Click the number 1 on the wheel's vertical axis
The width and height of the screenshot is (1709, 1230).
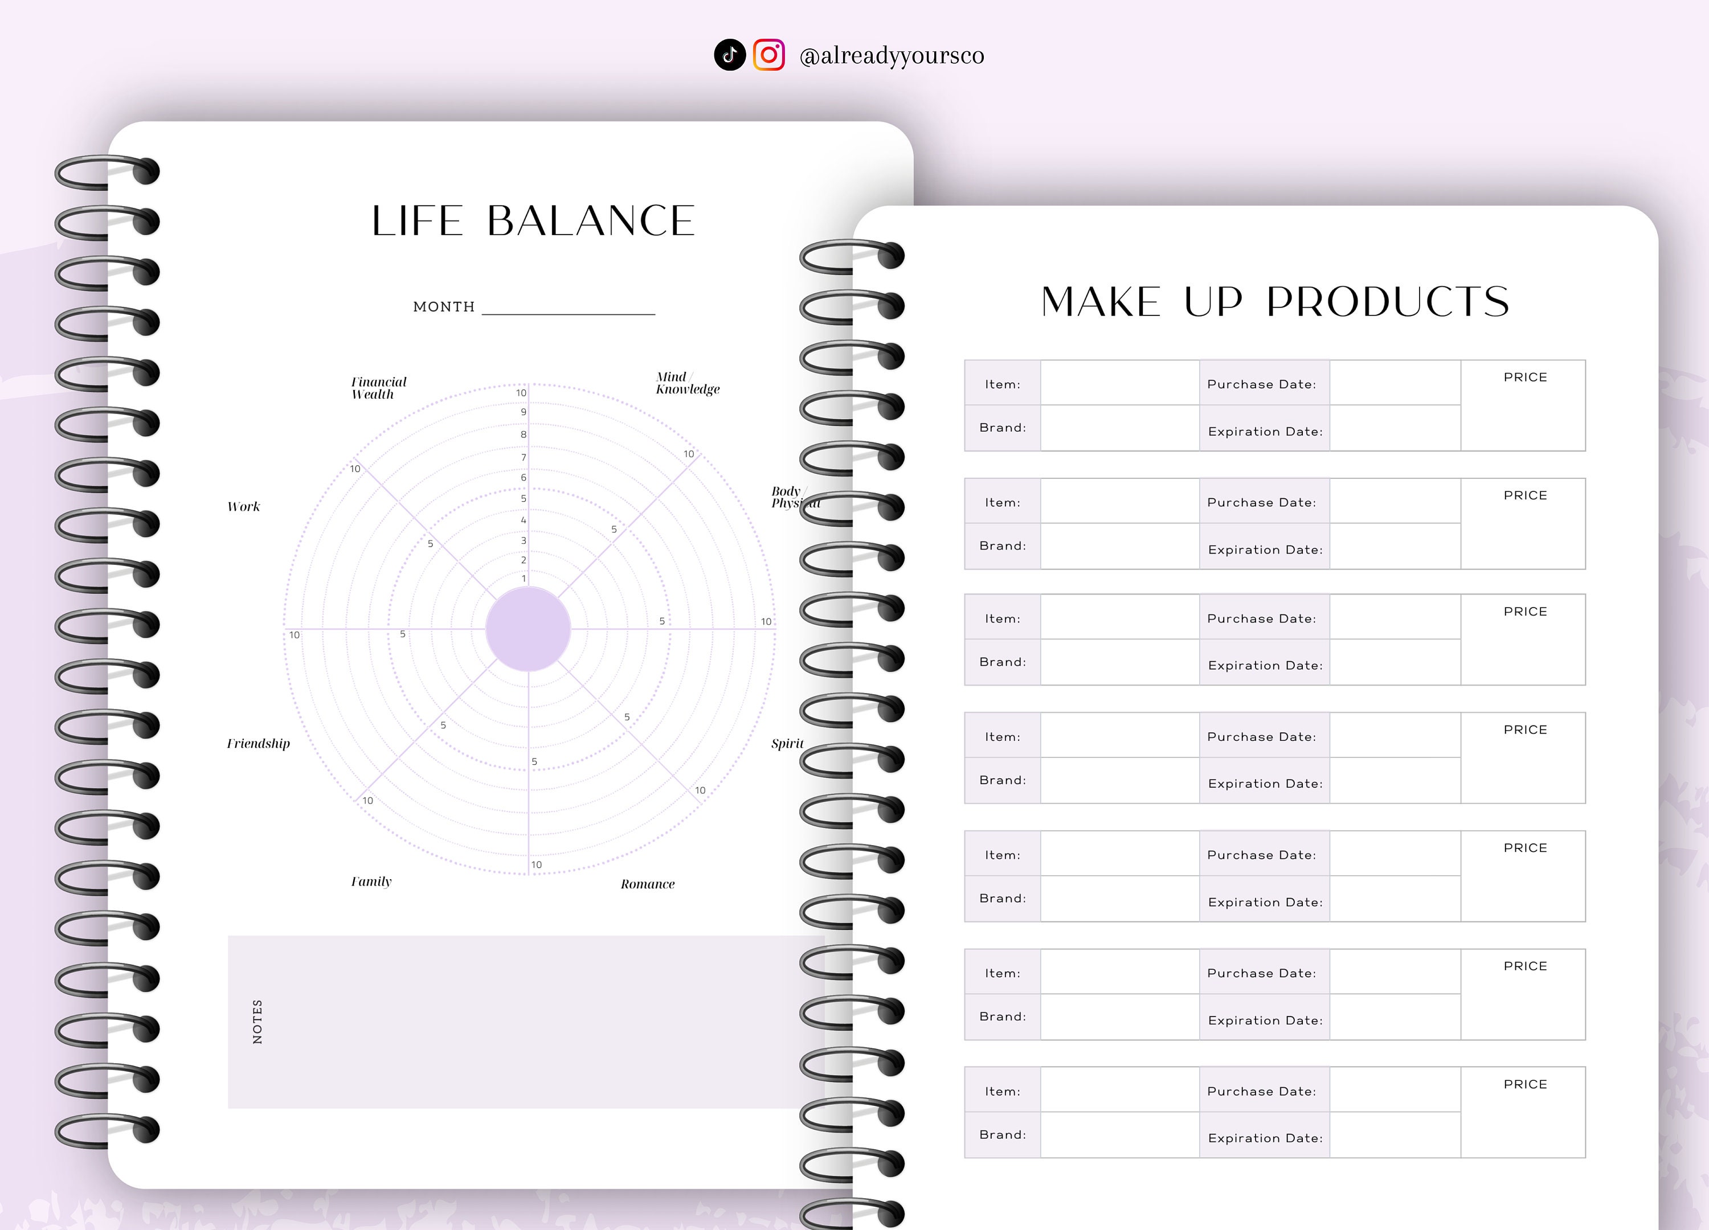[x=525, y=579]
